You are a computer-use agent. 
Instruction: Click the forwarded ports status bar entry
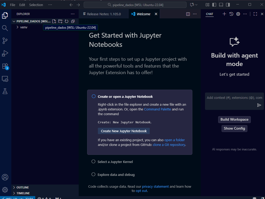point(58,198)
